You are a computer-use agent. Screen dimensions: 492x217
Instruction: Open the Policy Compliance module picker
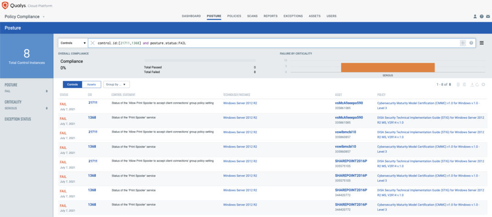25,17
